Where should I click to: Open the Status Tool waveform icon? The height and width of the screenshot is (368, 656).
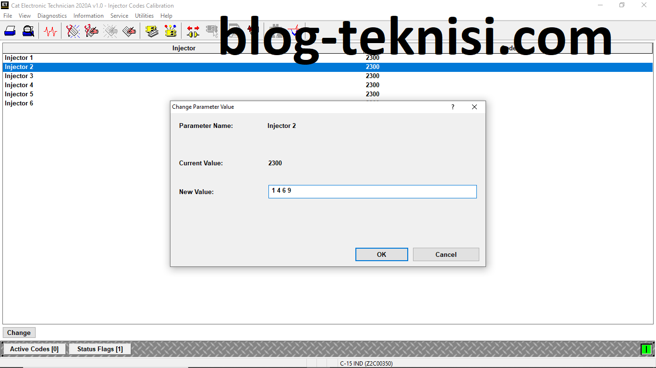(50, 30)
